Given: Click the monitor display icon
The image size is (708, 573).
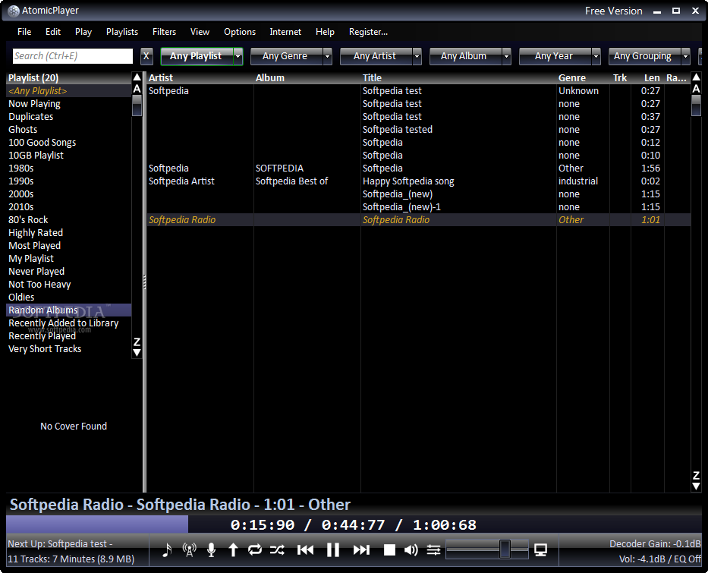Looking at the screenshot, I should point(541,550).
